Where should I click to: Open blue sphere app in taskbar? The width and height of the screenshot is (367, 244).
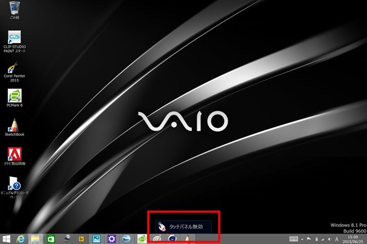[172, 239]
